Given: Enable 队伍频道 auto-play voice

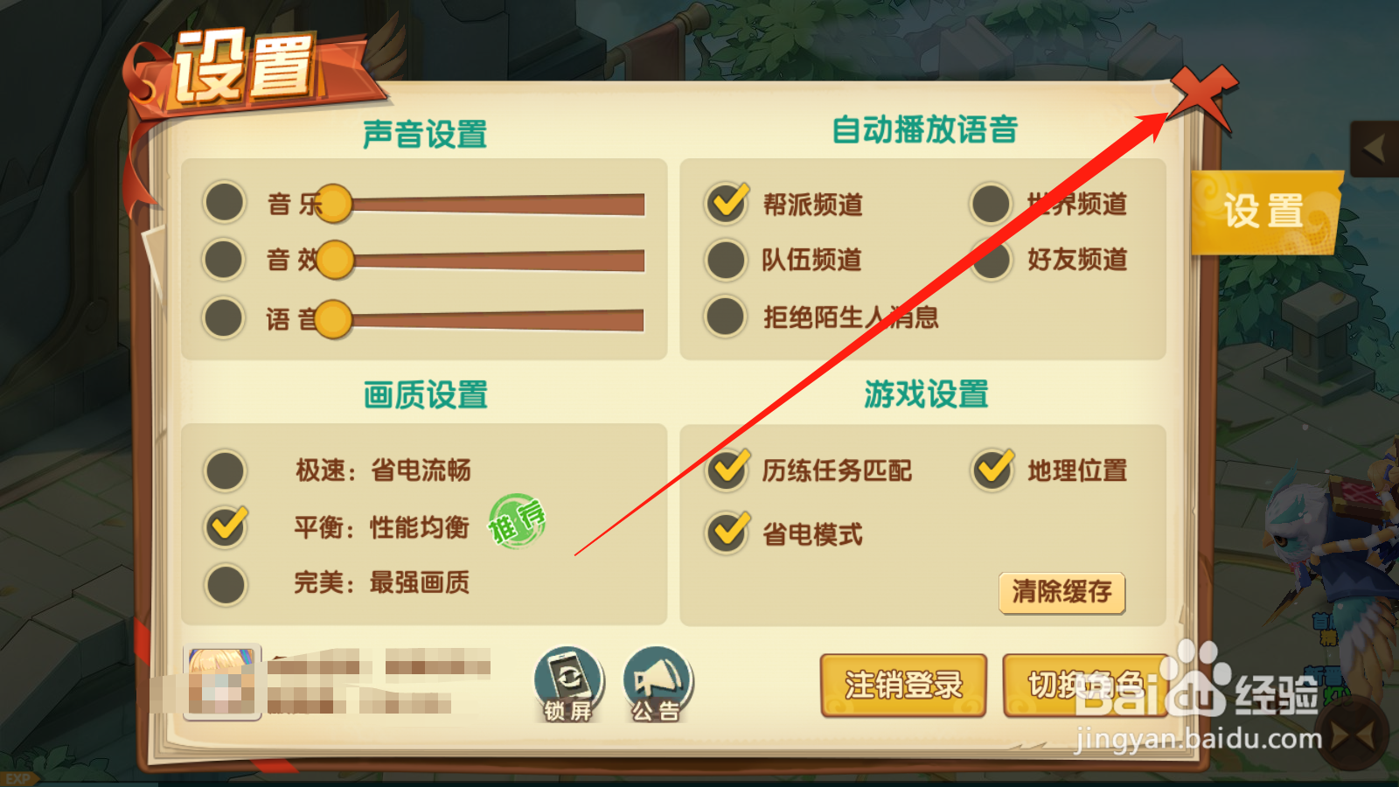Looking at the screenshot, I should pos(726,261).
